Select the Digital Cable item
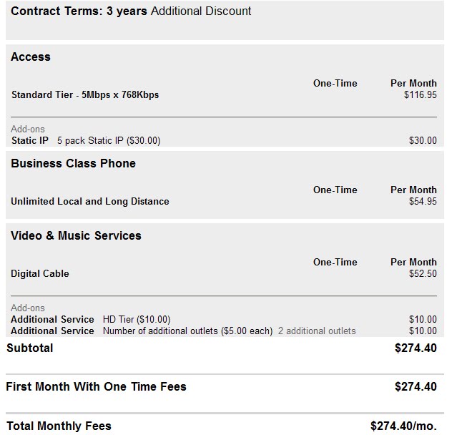 point(40,273)
